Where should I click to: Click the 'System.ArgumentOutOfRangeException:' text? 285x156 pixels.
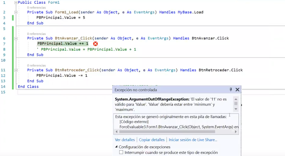coord(152,99)
